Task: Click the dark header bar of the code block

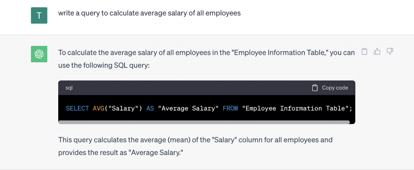Action: coord(207,88)
